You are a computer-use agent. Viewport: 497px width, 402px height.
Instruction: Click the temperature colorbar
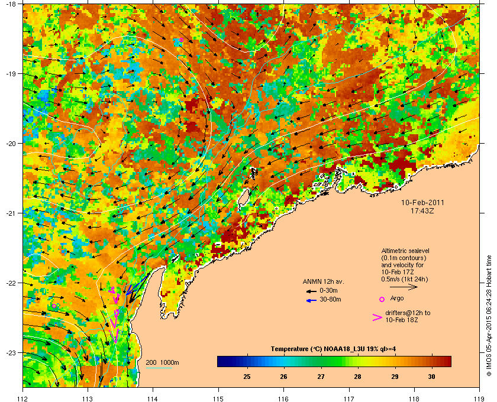(334, 361)
